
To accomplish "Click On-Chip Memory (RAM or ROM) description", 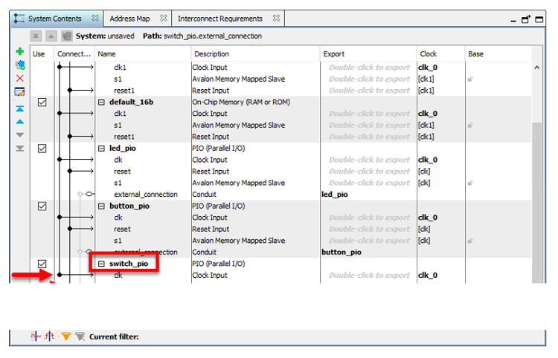I will coord(241,102).
